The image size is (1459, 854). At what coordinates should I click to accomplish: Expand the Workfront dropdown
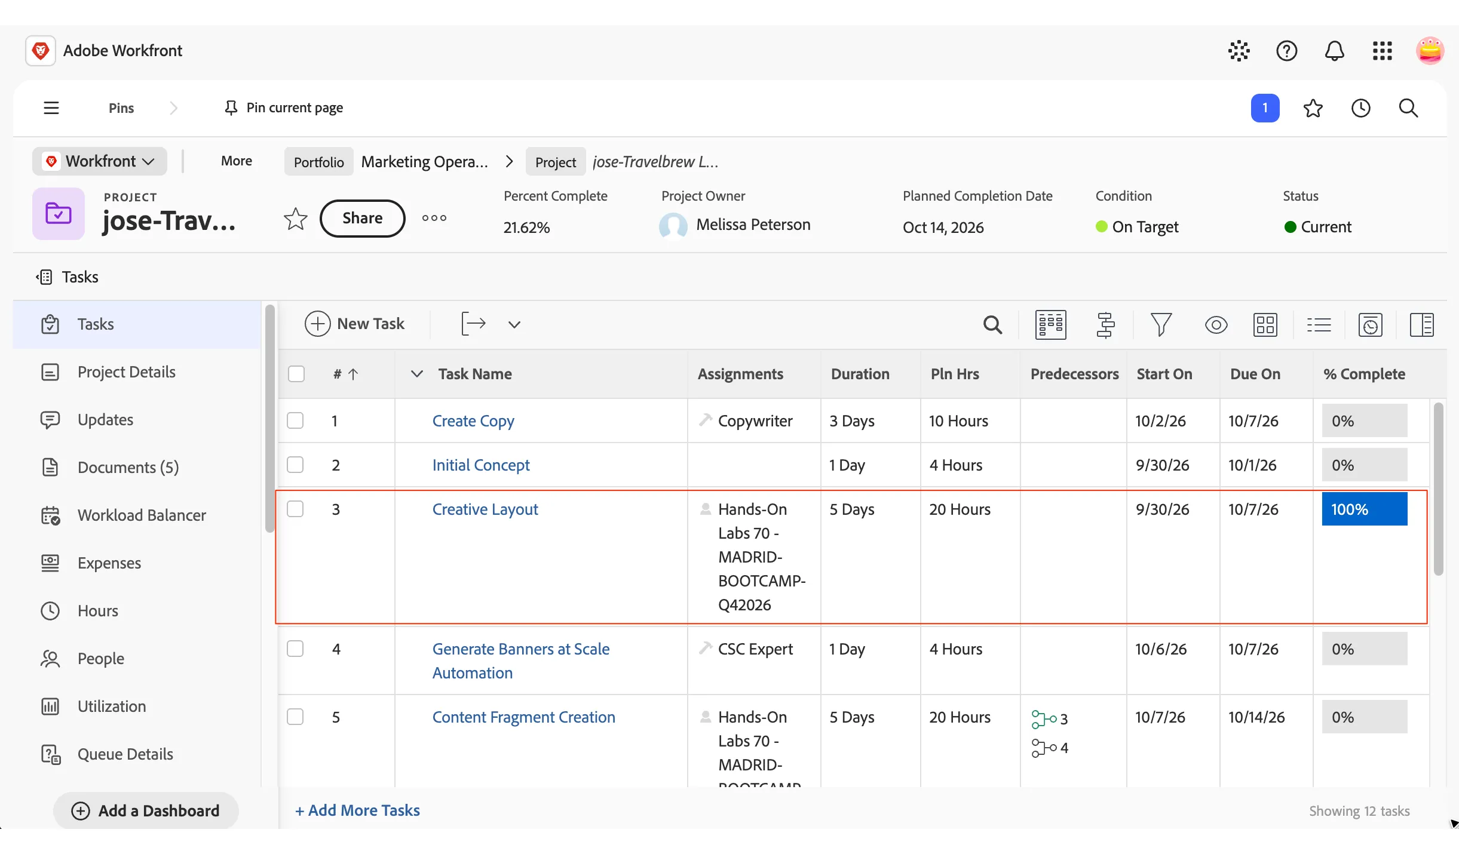tap(100, 161)
